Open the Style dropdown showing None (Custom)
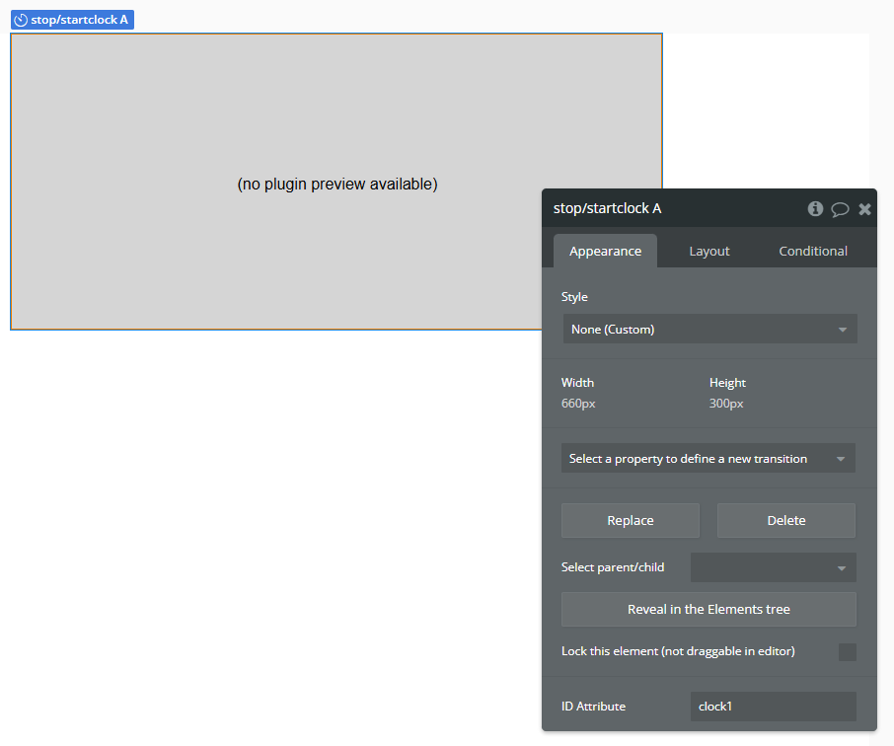Image resolution: width=894 pixels, height=746 pixels. pyautogui.click(x=709, y=329)
